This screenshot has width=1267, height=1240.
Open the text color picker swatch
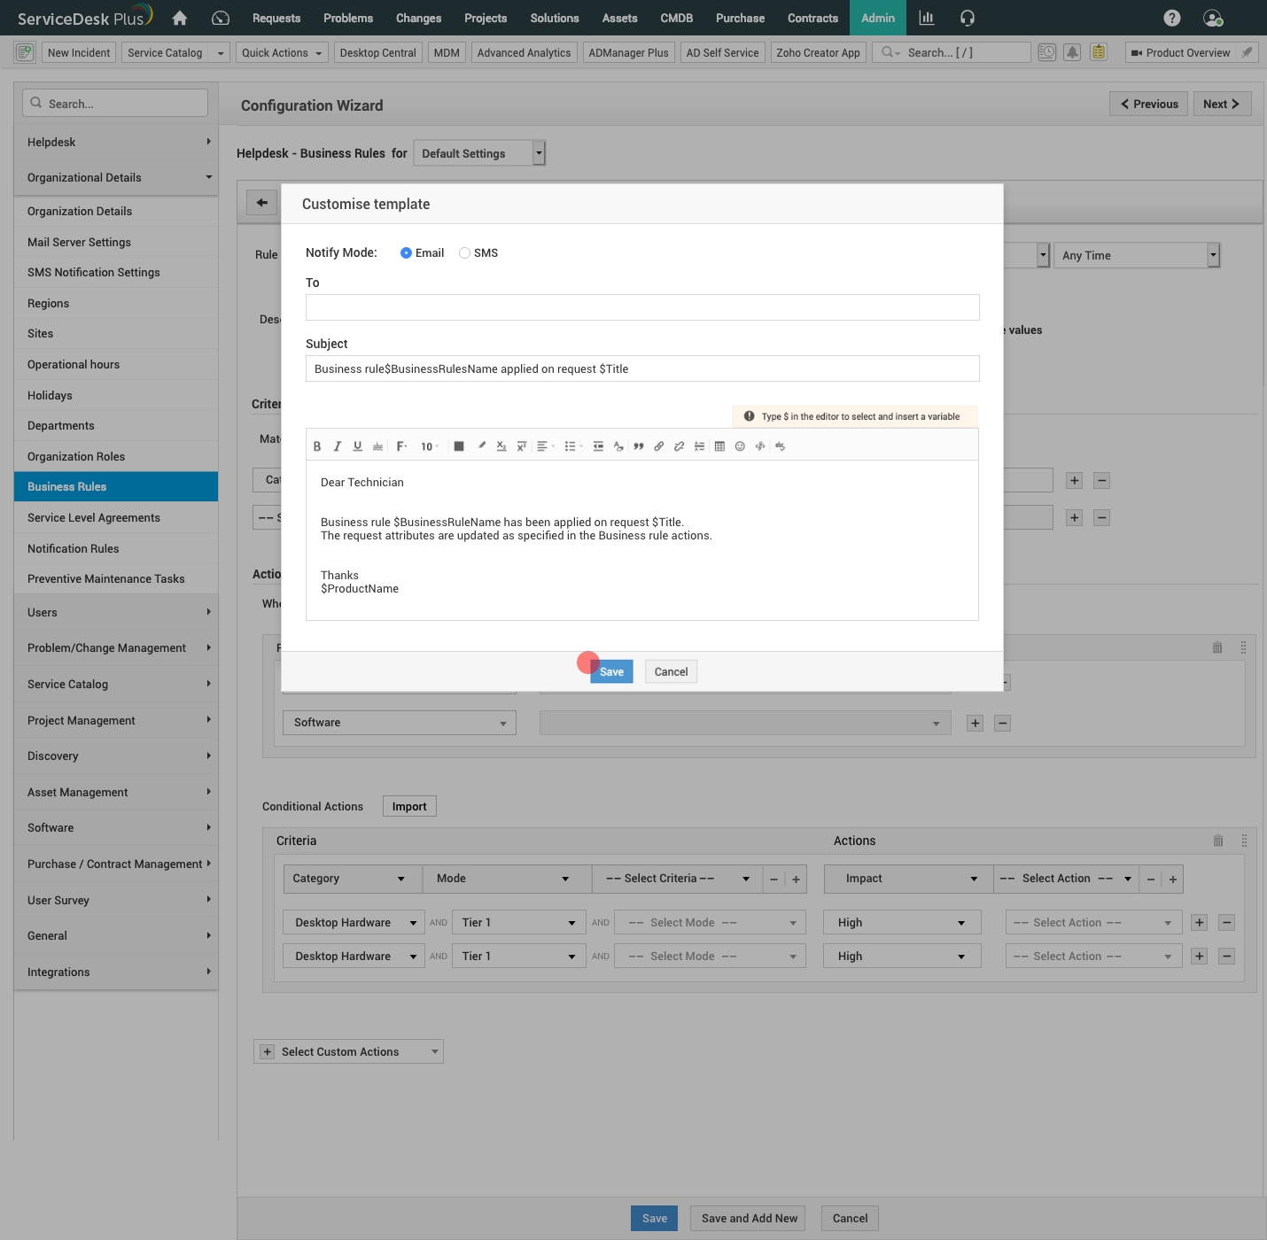(x=459, y=446)
